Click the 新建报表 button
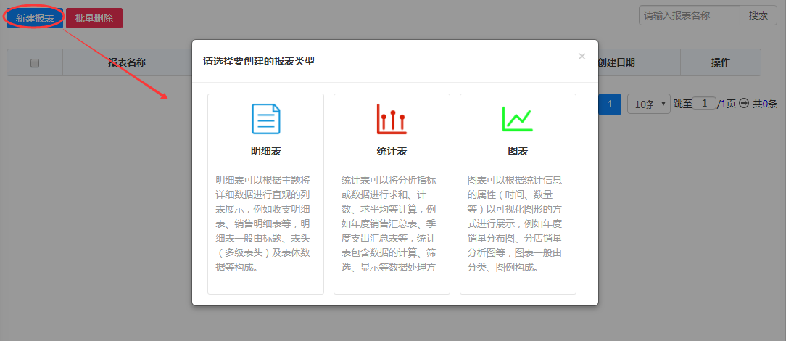 click(x=35, y=18)
